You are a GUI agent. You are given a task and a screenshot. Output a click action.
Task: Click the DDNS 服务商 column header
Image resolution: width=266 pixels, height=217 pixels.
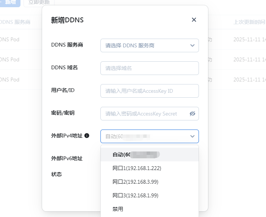[15, 22]
